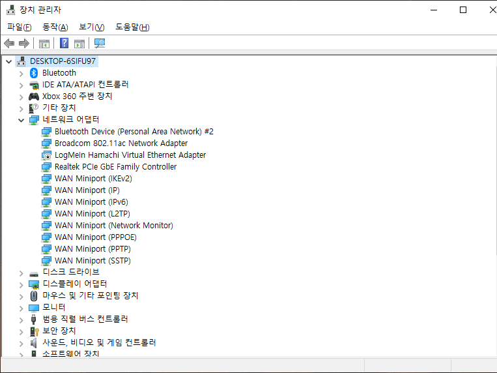Expand the 사운드, 비디오 및 게임 컨트롤러 category
497x373 pixels.
pyautogui.click(x=21, y=344)
